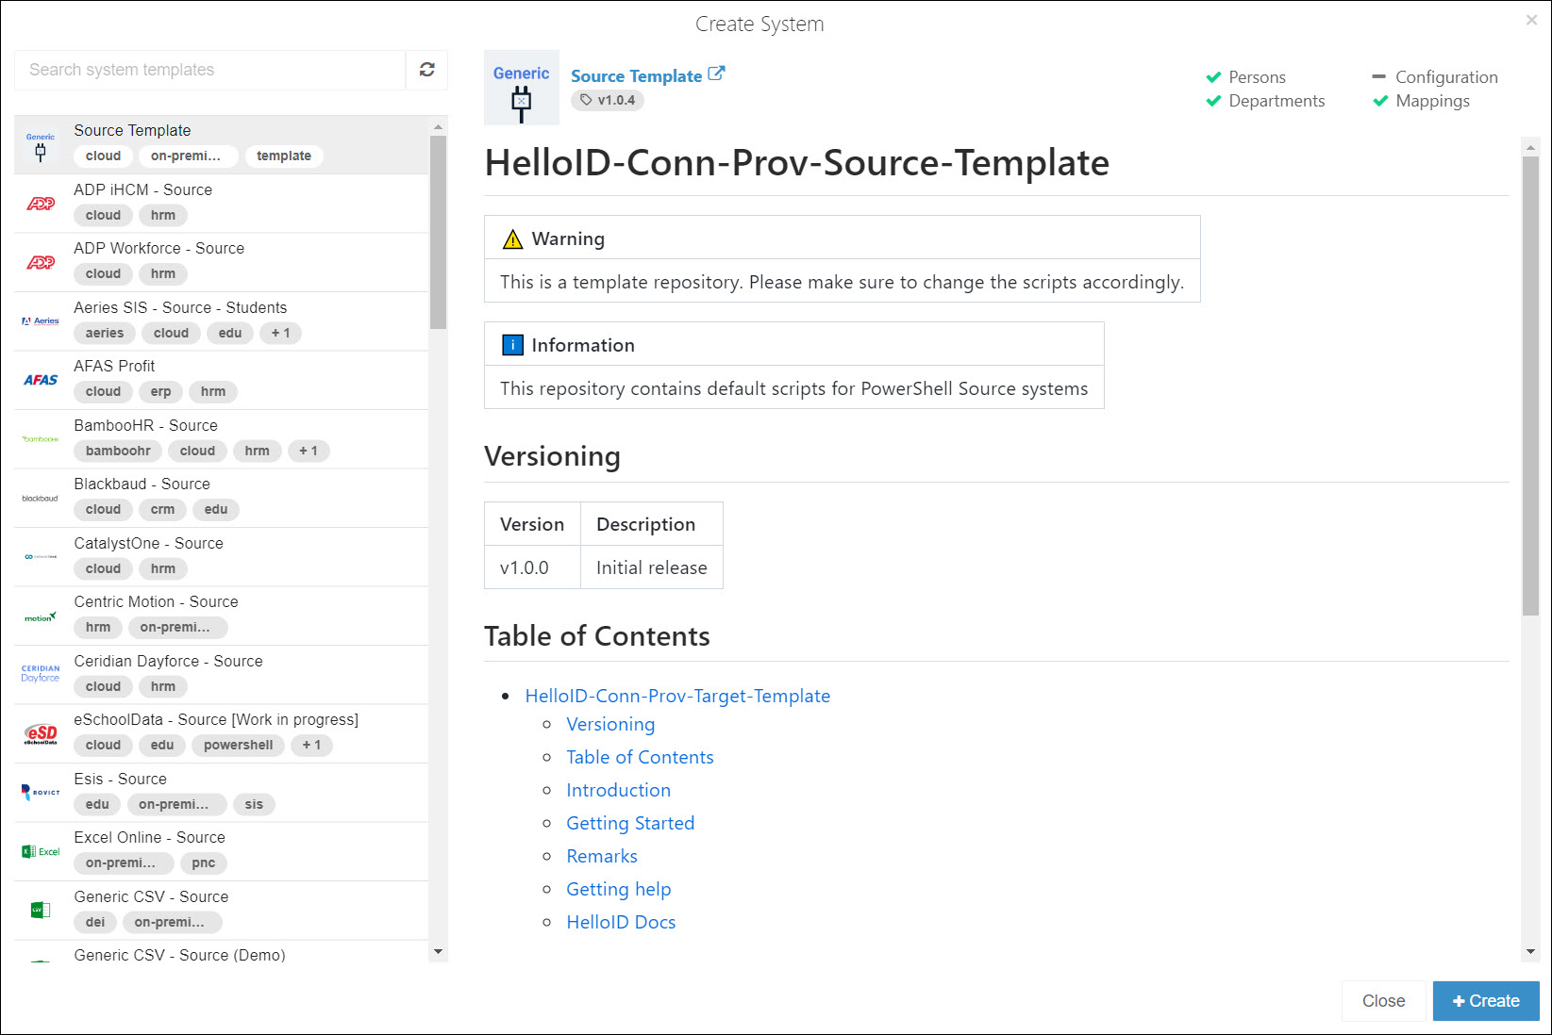The image size is (1552, 1035).
Task: Select the Ceridian Dayforce - Source template
Action: click(222, 675)
